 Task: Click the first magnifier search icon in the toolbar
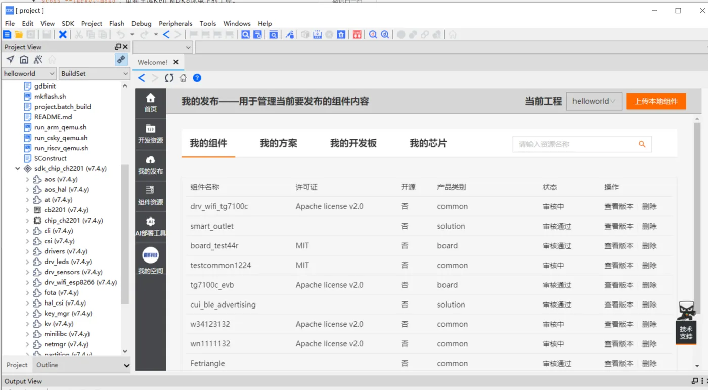click(245, 35)
